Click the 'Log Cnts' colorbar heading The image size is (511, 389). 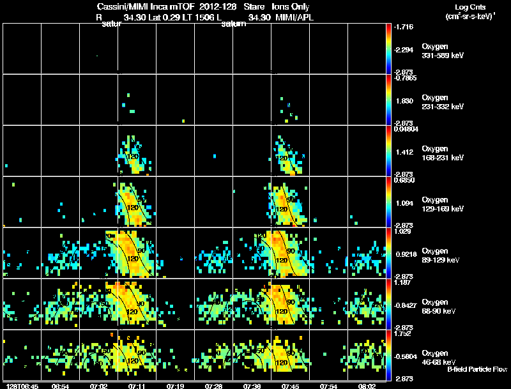coord(470,7)
